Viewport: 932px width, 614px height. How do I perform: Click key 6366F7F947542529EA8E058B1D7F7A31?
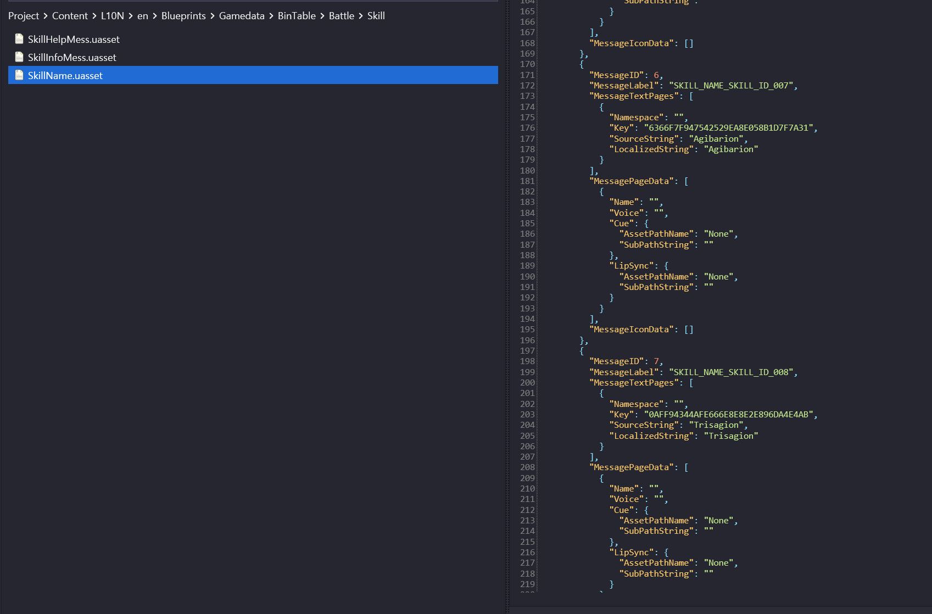click(728, 128)
